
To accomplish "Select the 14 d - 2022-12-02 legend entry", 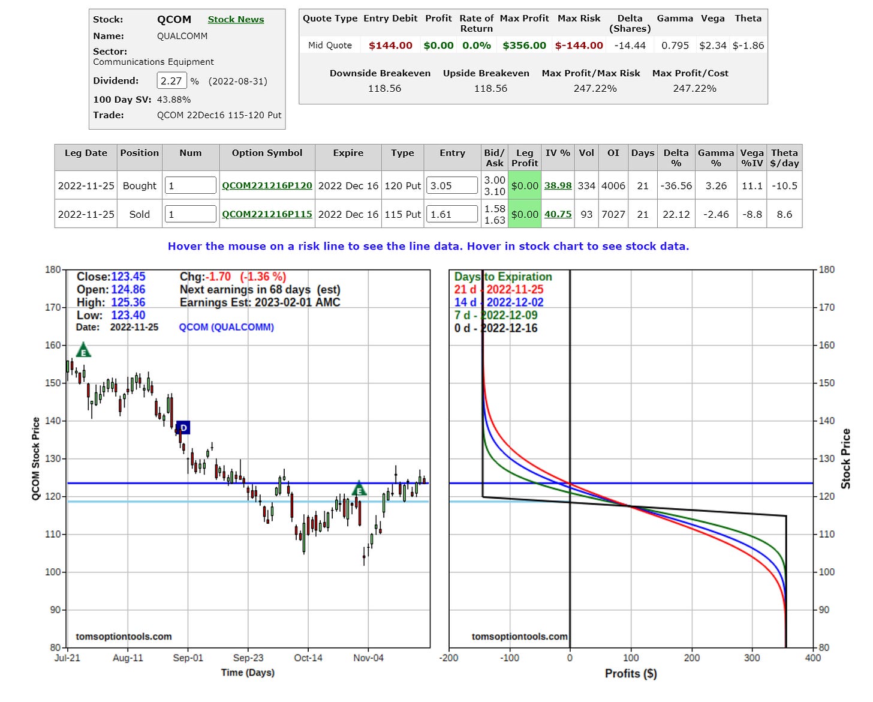I will pyautogui.click(x=499, y=302).
